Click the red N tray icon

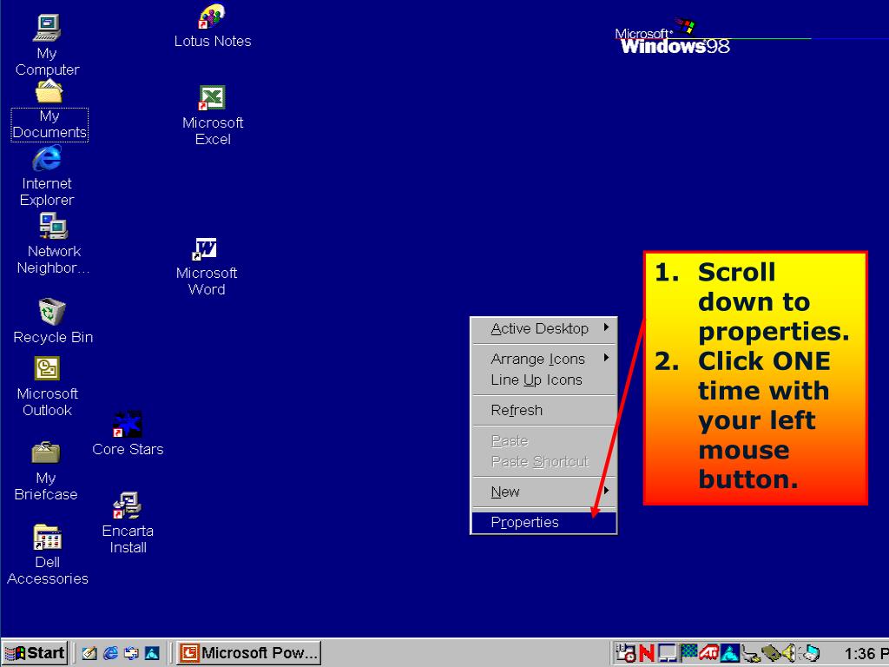coord(647,653)
